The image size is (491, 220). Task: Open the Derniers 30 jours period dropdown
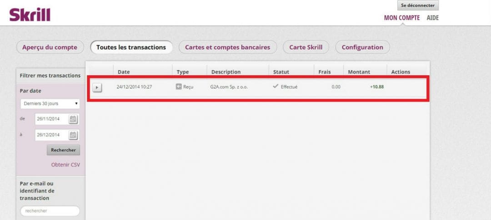pos(50,104)
